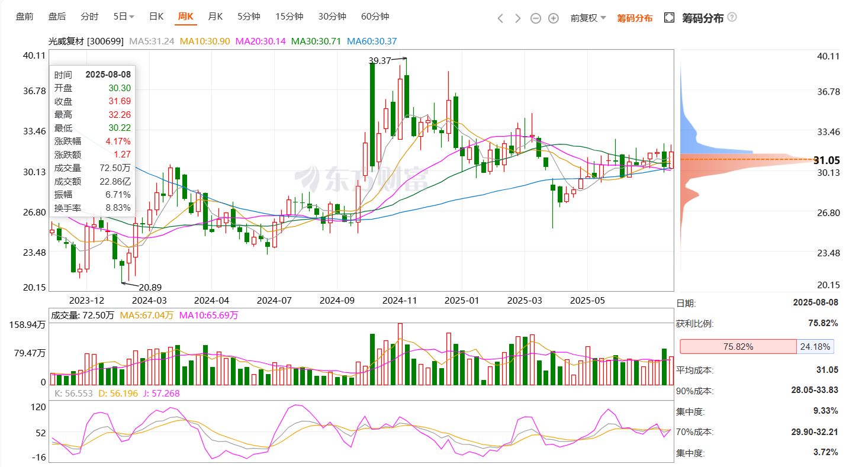This screenshot has height=467, width=862.
Task: Click tooltip 换手率 8.83% value
Action: tap(117, 208)
